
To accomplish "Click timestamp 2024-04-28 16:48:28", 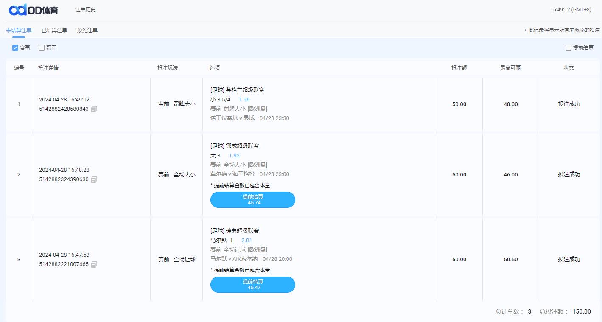I will coord(64,170).
